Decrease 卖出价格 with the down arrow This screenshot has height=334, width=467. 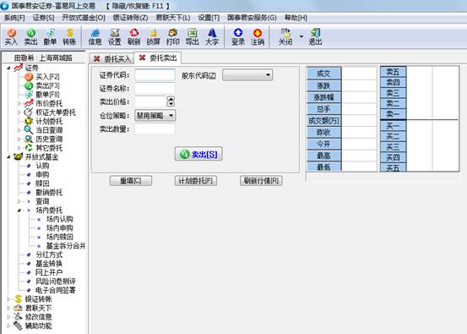tap(171, 104)
